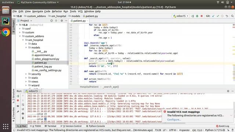The image size is (235, 132).
Task: Open Search Everywhere magnifier icon
Action: pyautogui.click(x=232, y=16)
